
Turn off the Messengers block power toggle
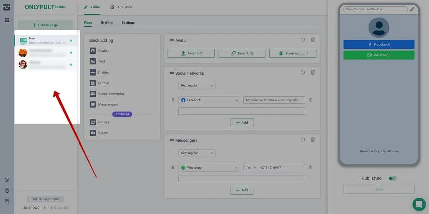tap(302, 140)
